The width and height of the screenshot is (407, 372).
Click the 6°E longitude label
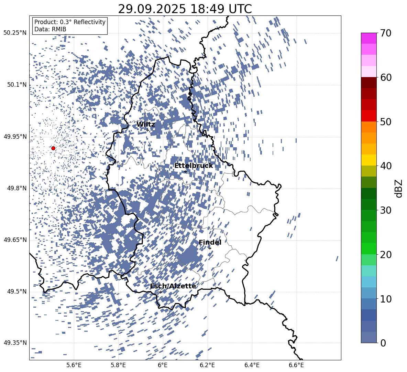(163, 365)
